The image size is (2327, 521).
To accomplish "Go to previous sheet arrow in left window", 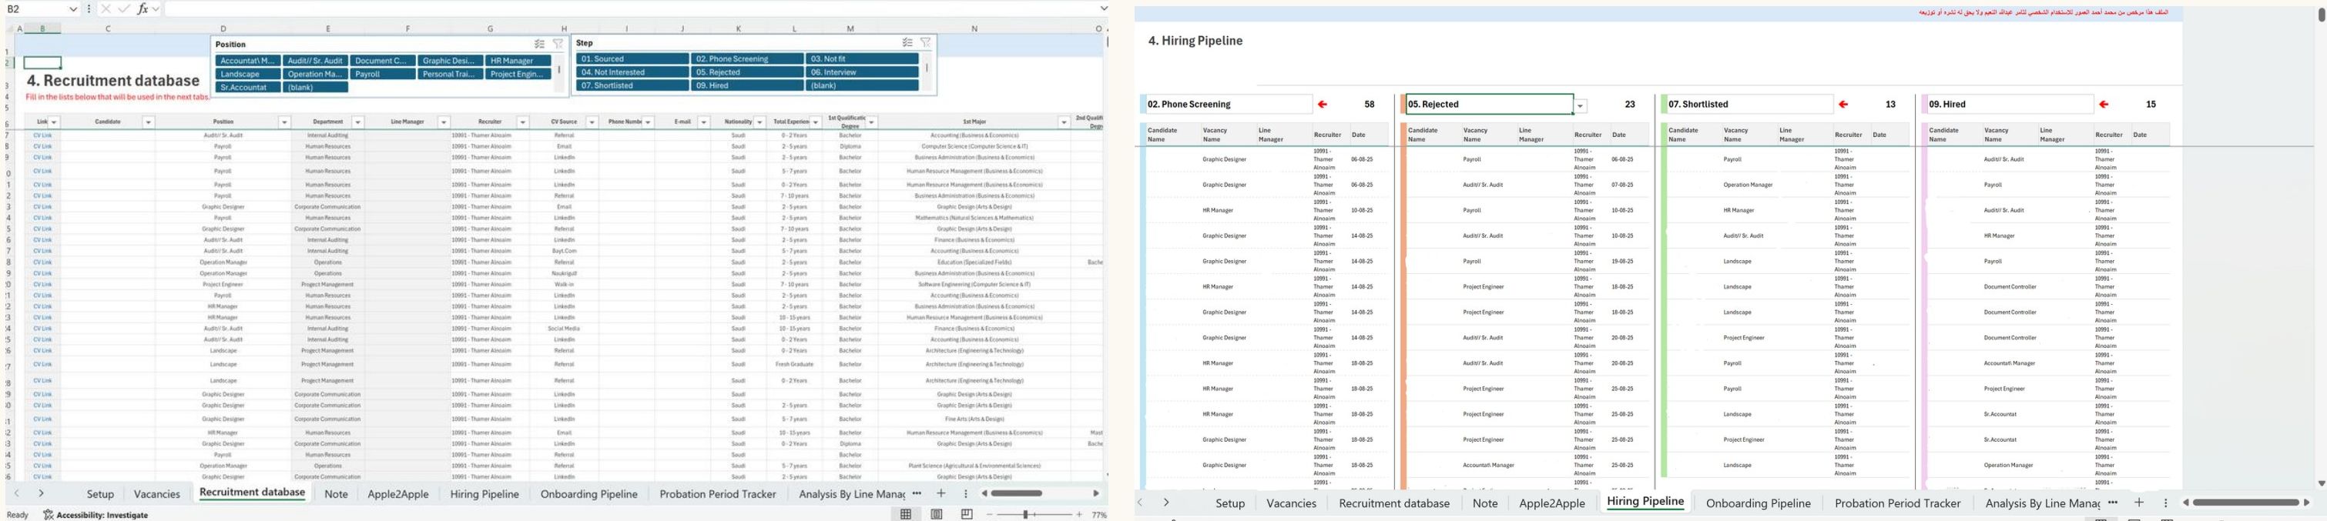I will click(x=16, y=493).
